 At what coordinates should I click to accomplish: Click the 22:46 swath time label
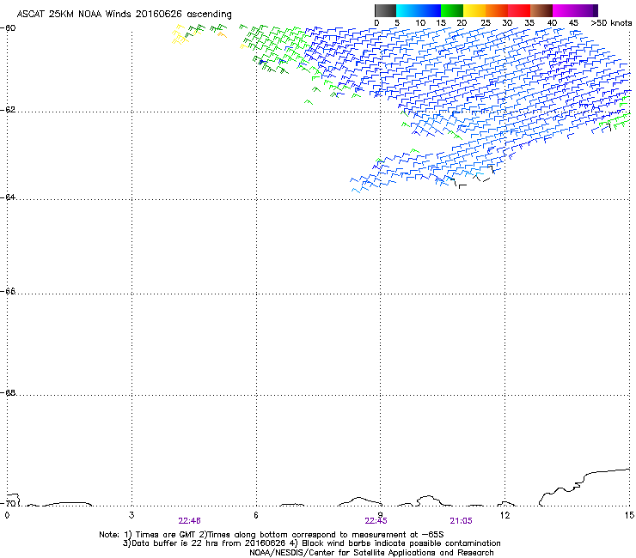coord(189,521)
